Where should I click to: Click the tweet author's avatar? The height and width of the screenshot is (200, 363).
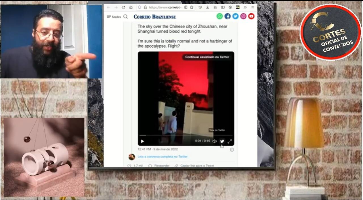coord(132,157)
